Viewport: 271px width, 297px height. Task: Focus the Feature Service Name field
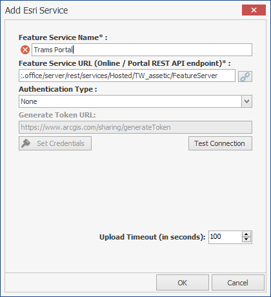(142, 50)
